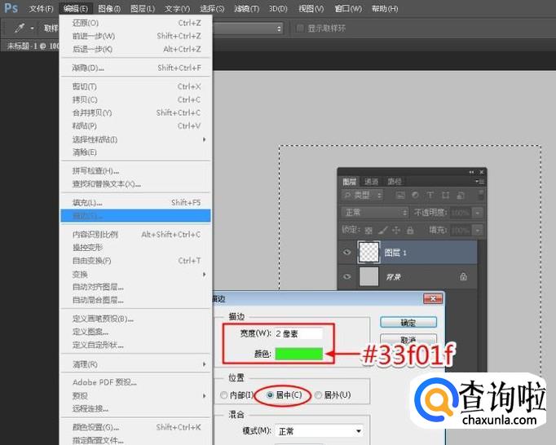Click the lock image pixels brush icon
Screen dimensions: 556x445
tap(380, 231)
